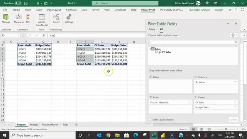Click Add to Data Model
This screenshot has width=247, height=139.
[42, 20]
